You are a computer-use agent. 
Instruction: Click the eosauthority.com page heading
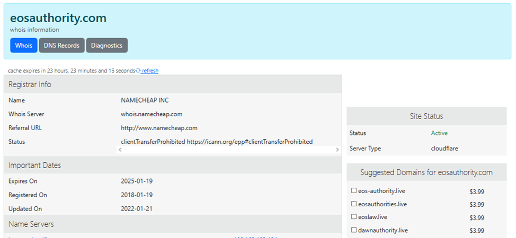click(x=58, y=18)
